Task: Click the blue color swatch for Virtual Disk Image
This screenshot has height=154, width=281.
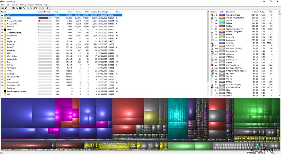Action: click(222, 15)
